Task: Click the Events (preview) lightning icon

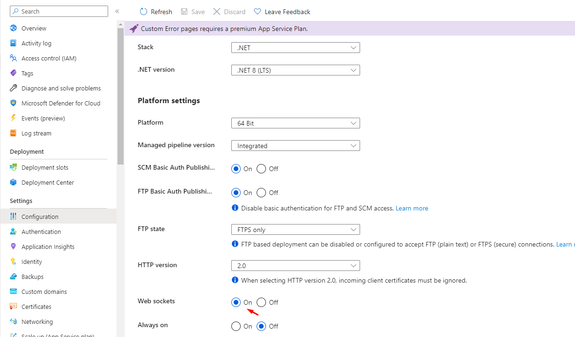Action: pos(13,118)
